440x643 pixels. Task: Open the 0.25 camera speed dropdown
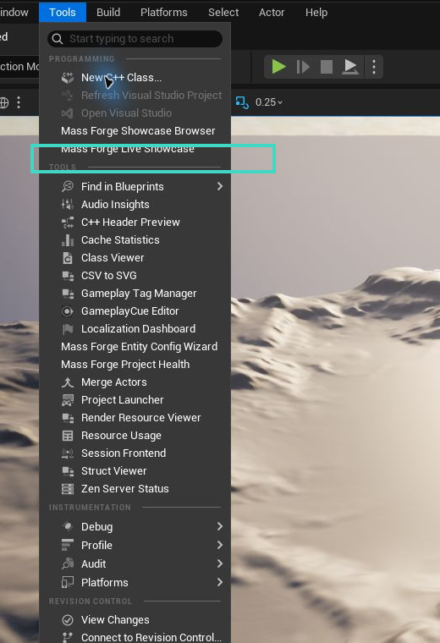coord(269,102)
